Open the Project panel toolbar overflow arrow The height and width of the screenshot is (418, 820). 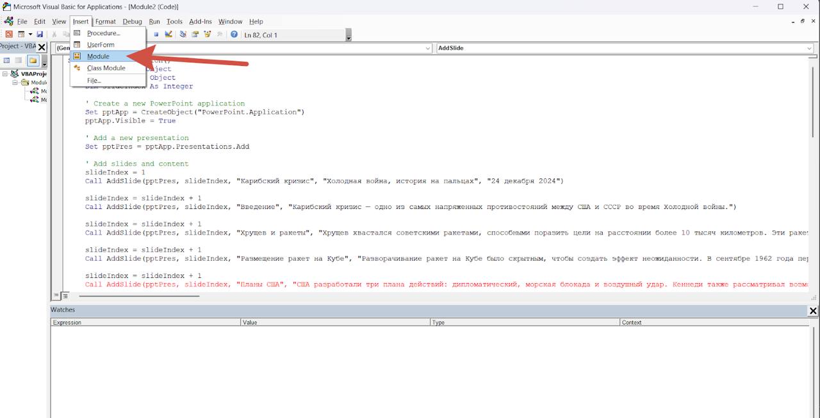(x=44, y=61)
